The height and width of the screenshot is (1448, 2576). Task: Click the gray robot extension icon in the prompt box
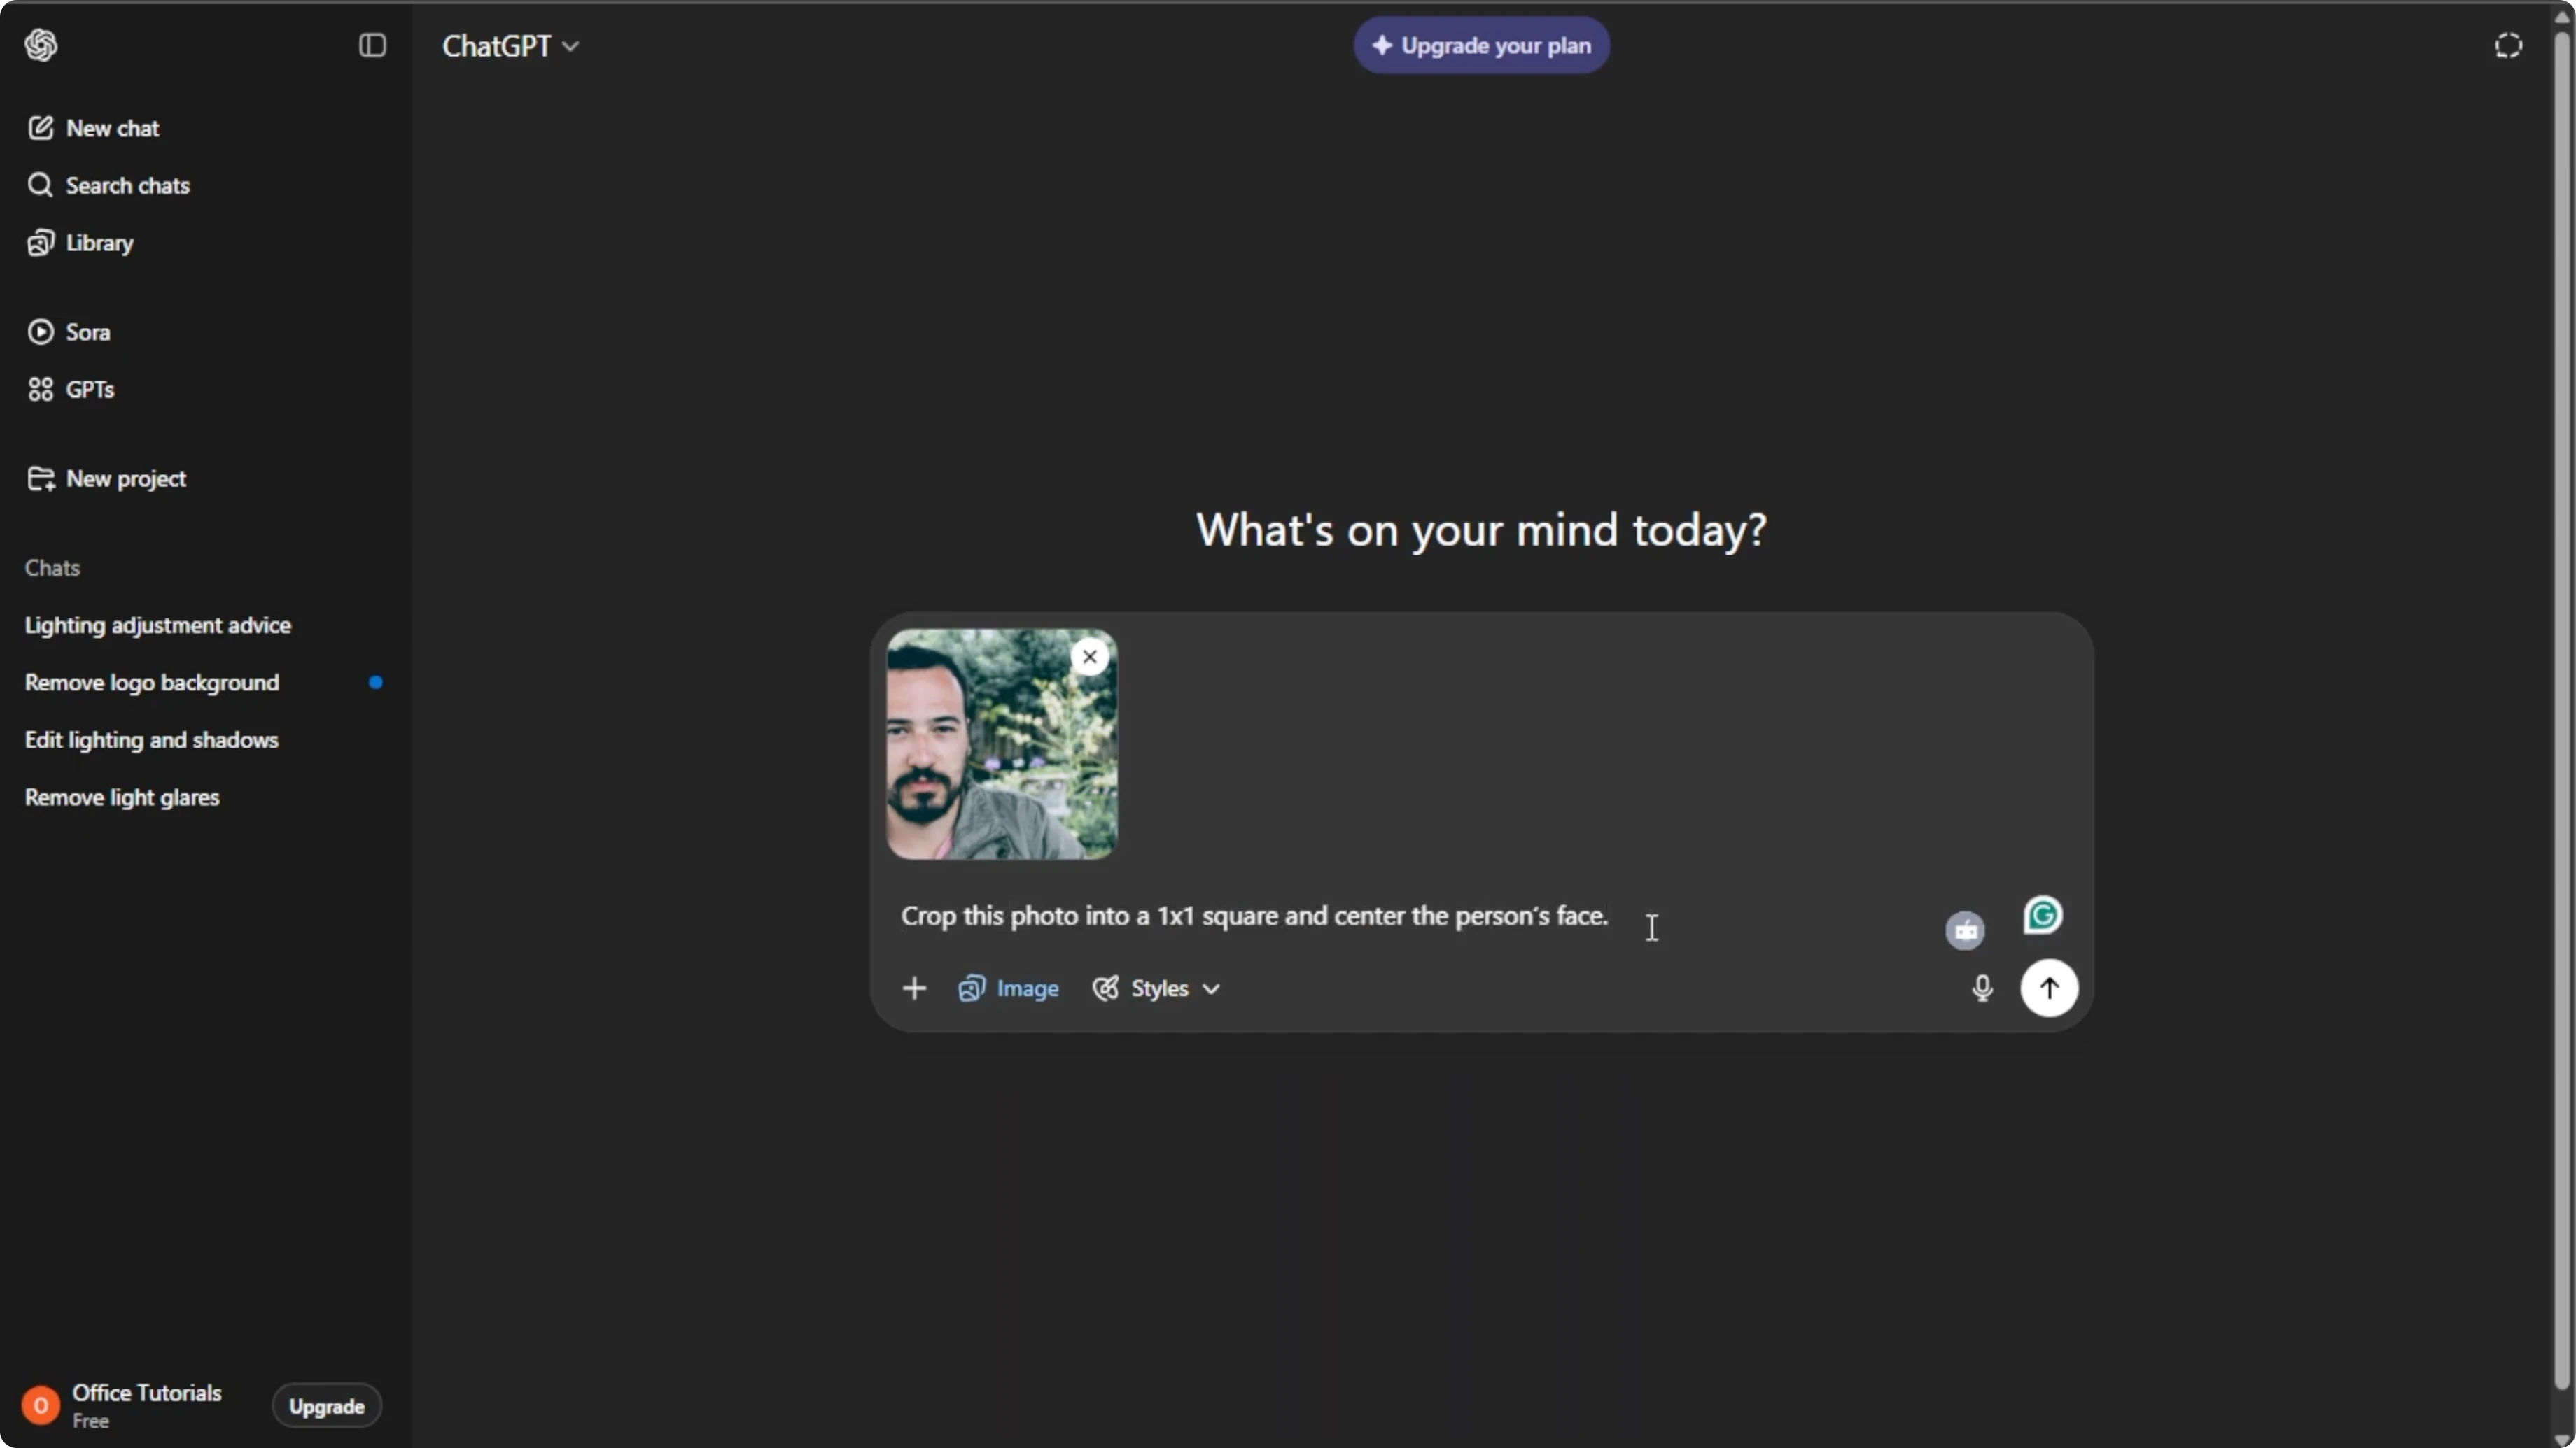1964,930
